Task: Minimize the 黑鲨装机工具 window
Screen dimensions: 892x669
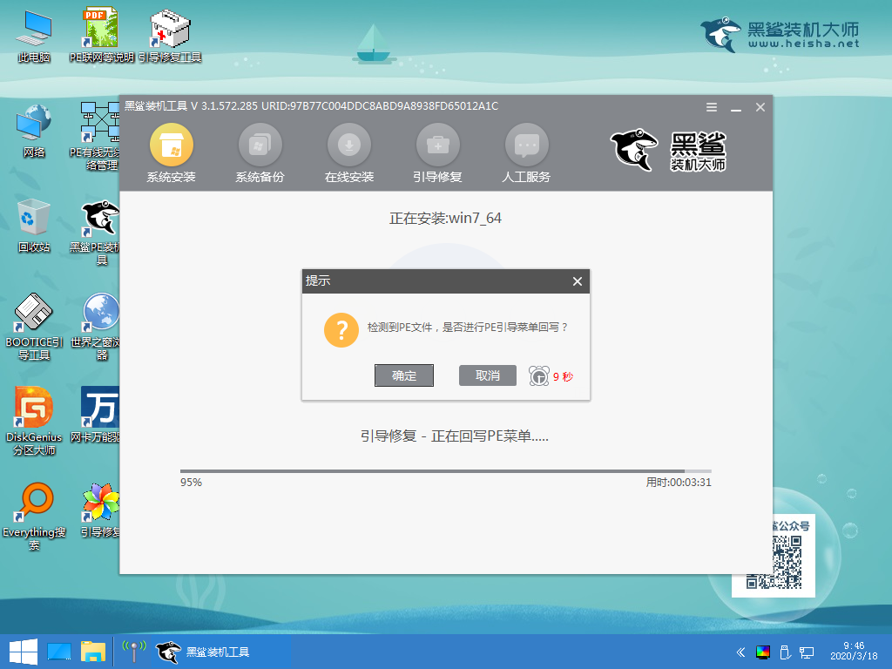Action: [735, 107]
